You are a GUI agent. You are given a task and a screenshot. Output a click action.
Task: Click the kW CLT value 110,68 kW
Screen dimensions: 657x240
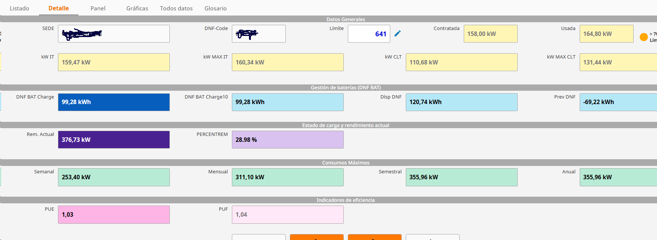pos(462,62)
